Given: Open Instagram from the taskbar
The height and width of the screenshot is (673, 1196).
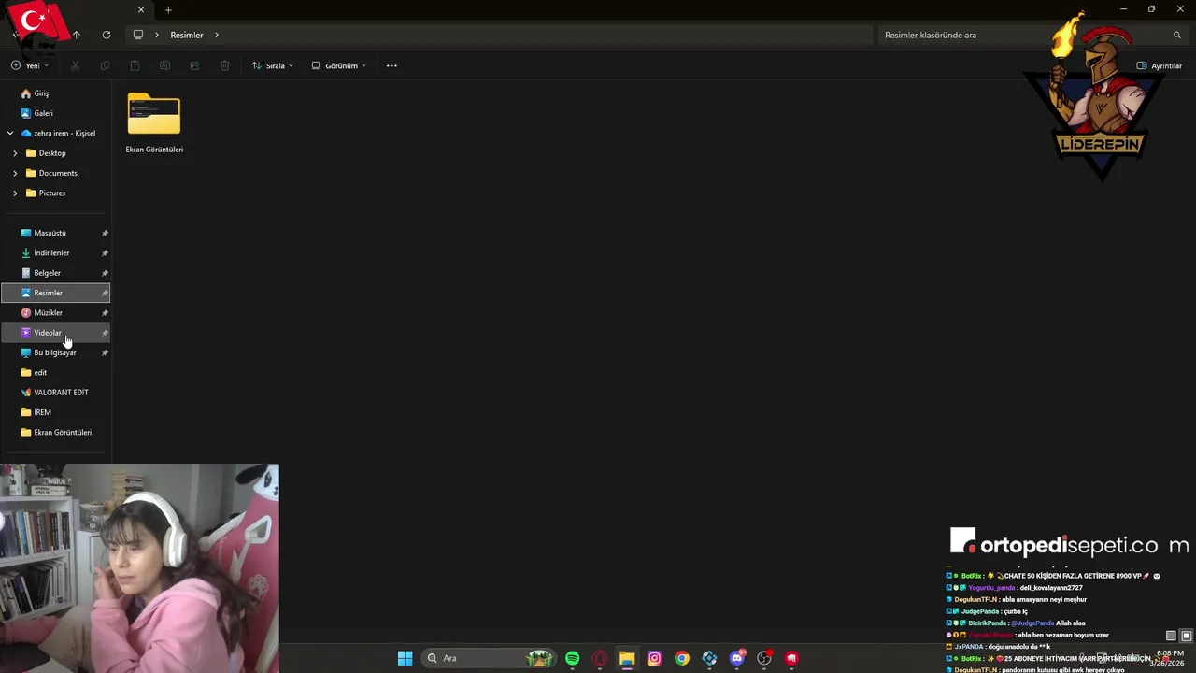Looking at the screenshot, I should click(655, 658).
